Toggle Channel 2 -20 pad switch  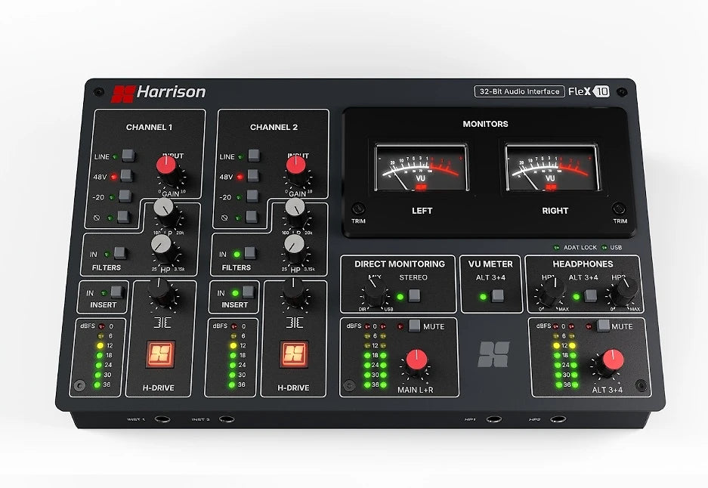click(x=252, y=196)
